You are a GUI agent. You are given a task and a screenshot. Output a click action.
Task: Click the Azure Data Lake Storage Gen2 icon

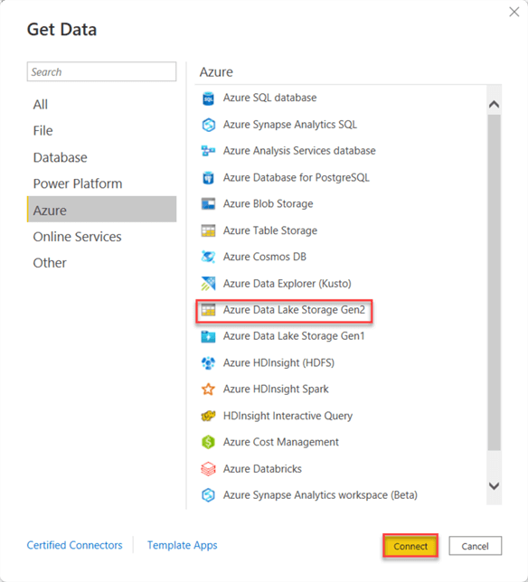[208, 310]
